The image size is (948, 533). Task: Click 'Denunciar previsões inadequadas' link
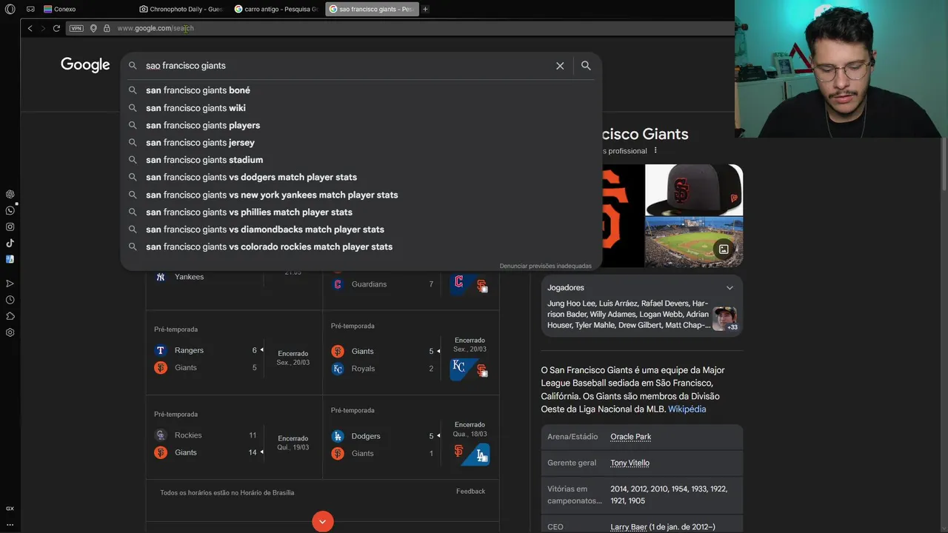(545, 266)
